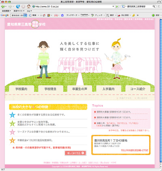This screenshot has width=162, height=171.
Task: Click the green number 2 star icon
Action: click(x=12, y=123)
